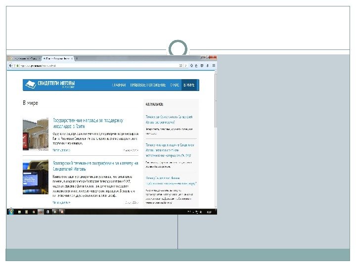Click the Pocket shield icon in the toolbar
This screenshot has width=356, height=267.
point(202,66)
